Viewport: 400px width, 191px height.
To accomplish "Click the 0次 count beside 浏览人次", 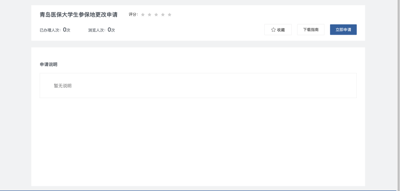I will [111, 30].
